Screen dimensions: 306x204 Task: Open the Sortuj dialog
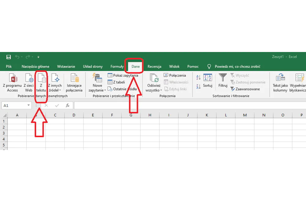click(x=208, y=80)
